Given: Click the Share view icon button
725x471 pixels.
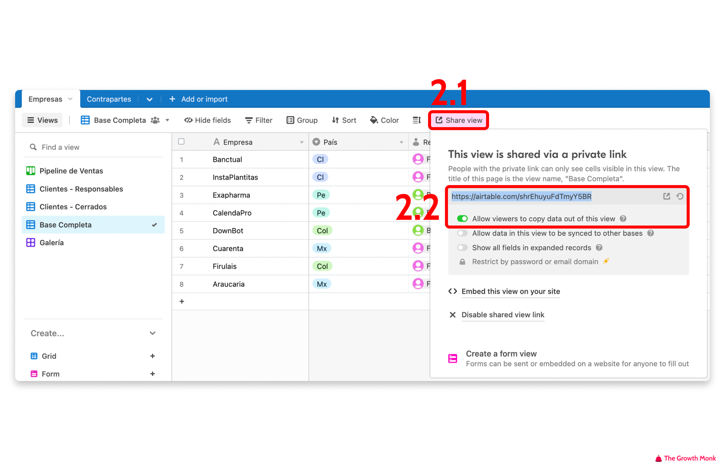Looking at the screenshot, I should pyautogui.click(x=458, y=120).
